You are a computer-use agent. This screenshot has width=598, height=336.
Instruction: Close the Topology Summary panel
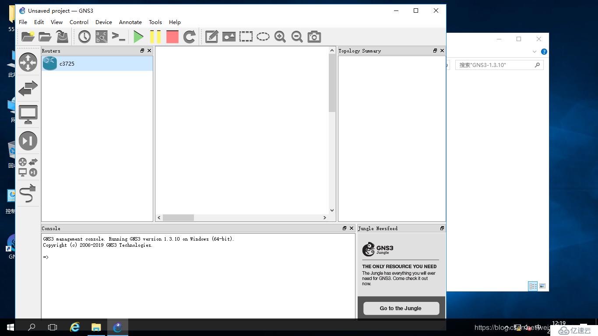(x=442, y=51)
